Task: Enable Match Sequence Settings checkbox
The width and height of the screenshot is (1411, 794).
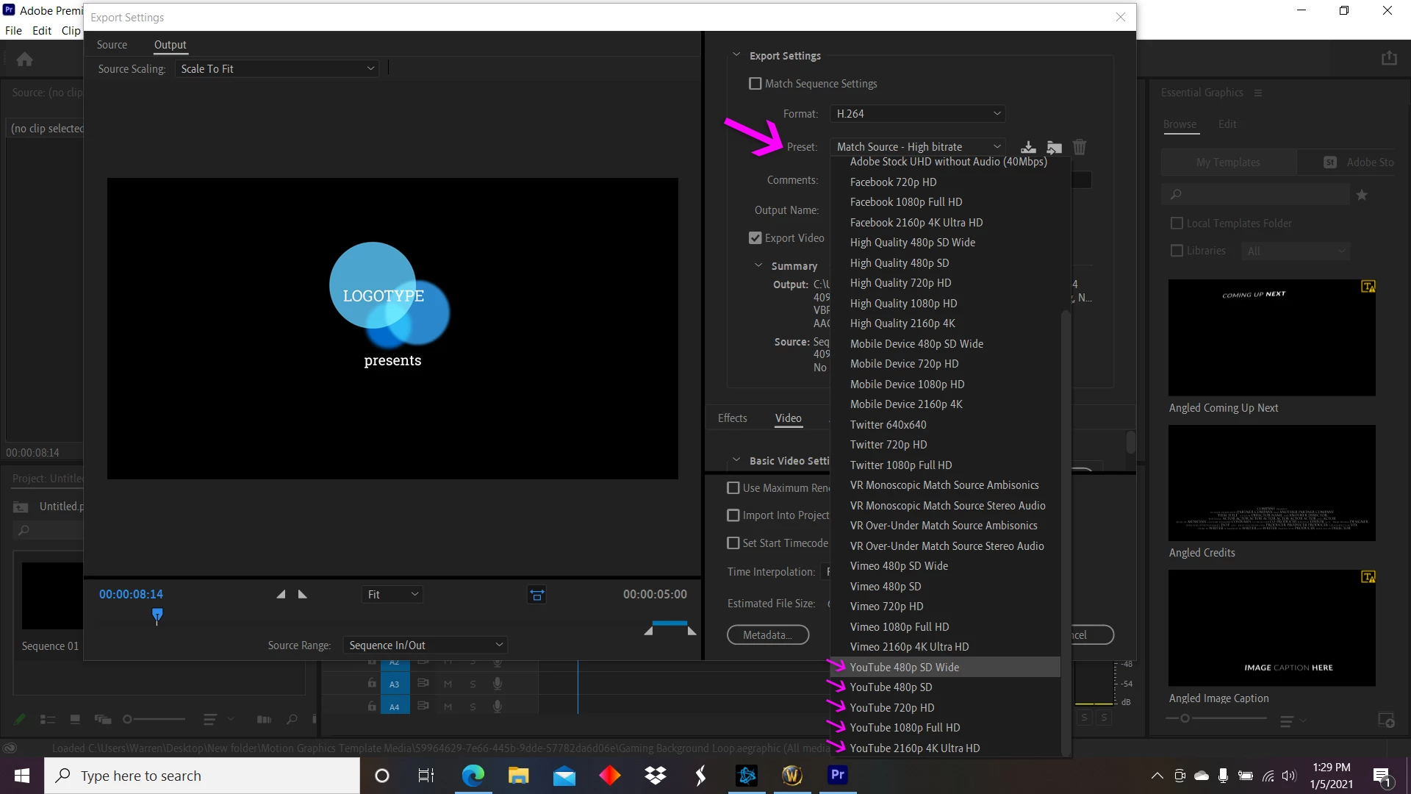Action: point(755,84)
